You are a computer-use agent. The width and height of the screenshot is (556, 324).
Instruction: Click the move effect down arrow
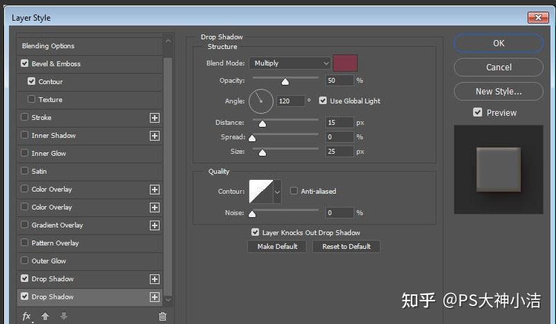pos(64,316)
